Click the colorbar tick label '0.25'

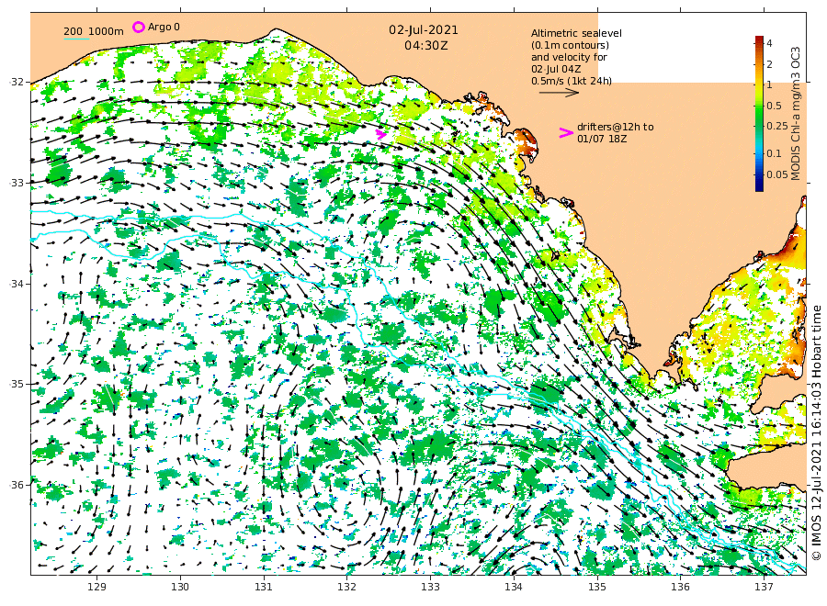point(776,126)
